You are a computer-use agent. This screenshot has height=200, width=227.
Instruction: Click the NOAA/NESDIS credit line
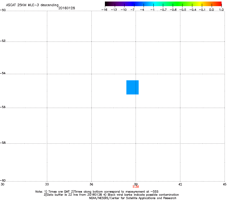pos(133,198)
